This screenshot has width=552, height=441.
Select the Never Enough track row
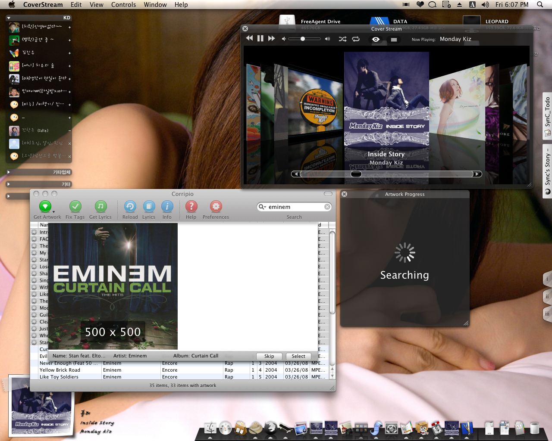(179, 363)
